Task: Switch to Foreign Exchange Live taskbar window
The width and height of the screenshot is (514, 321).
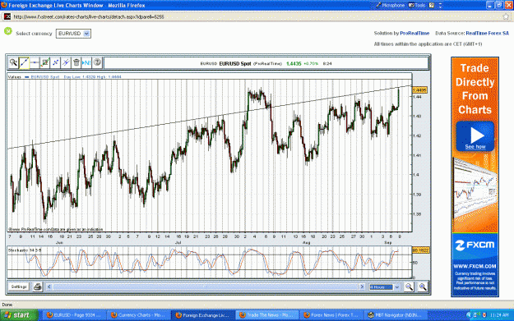Action: pyautogui.click(x=202, y=315)
